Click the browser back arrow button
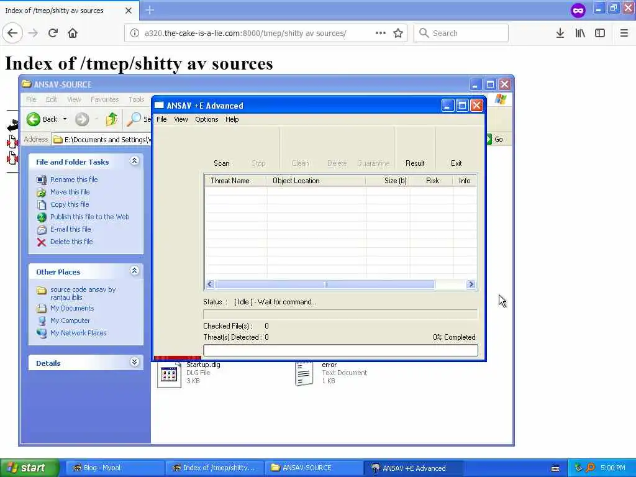Image resolution: width=636 pixels, height=477 pixels. tap(12, 33)
